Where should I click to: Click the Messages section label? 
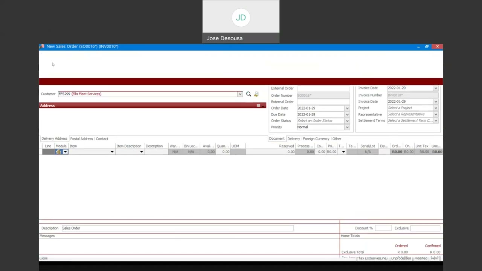coord(47,236)
